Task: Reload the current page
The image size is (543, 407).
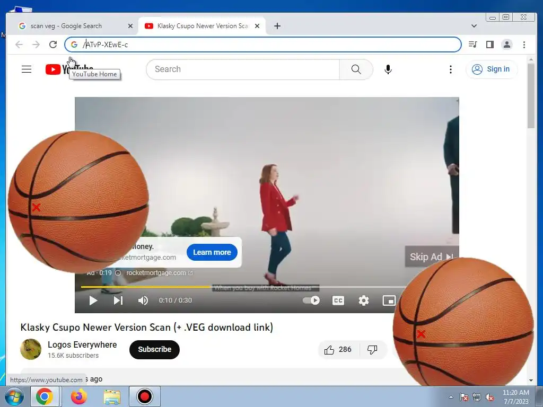Action: (53, 45)
